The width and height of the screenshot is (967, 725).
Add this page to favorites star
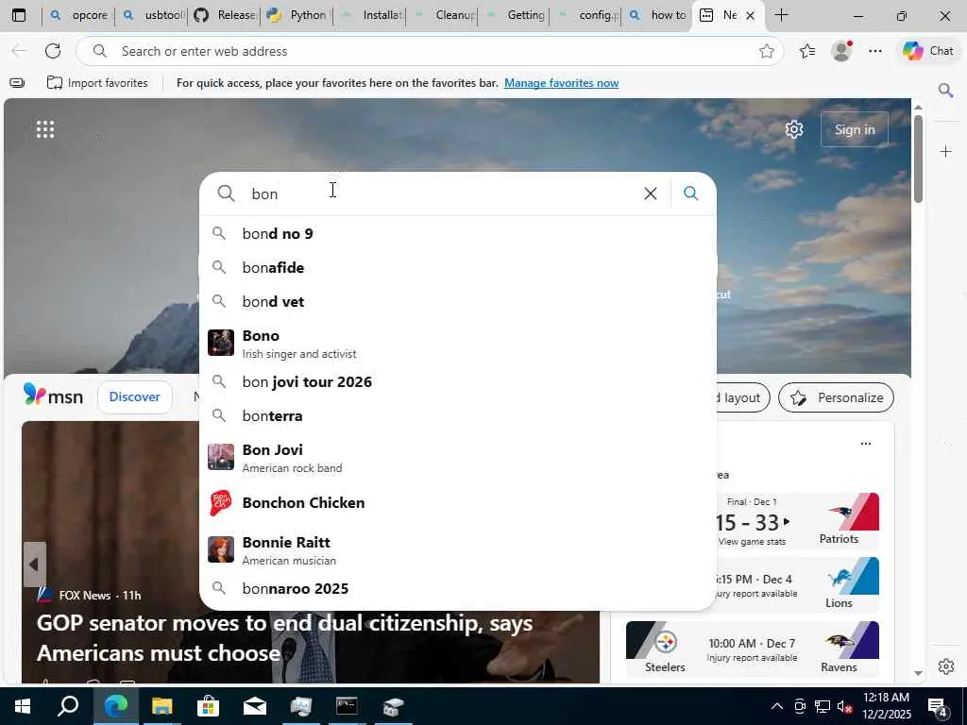(x=767, y=51)
